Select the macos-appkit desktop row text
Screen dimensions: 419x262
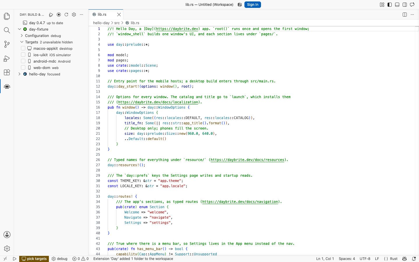53,48
